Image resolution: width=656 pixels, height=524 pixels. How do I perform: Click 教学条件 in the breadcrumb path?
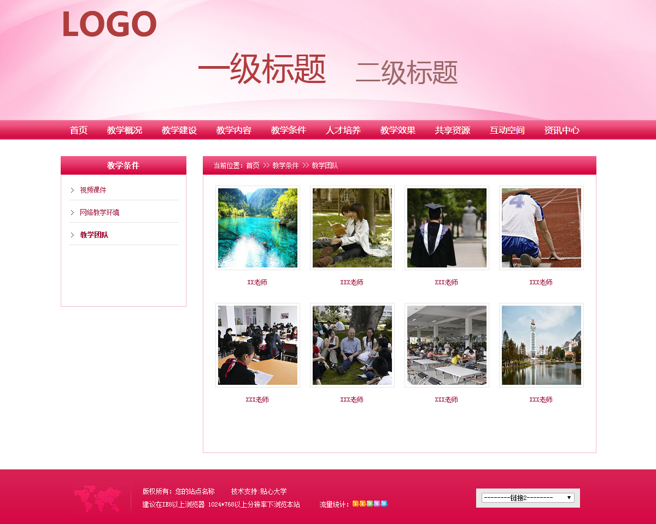[x=285, y=165]
